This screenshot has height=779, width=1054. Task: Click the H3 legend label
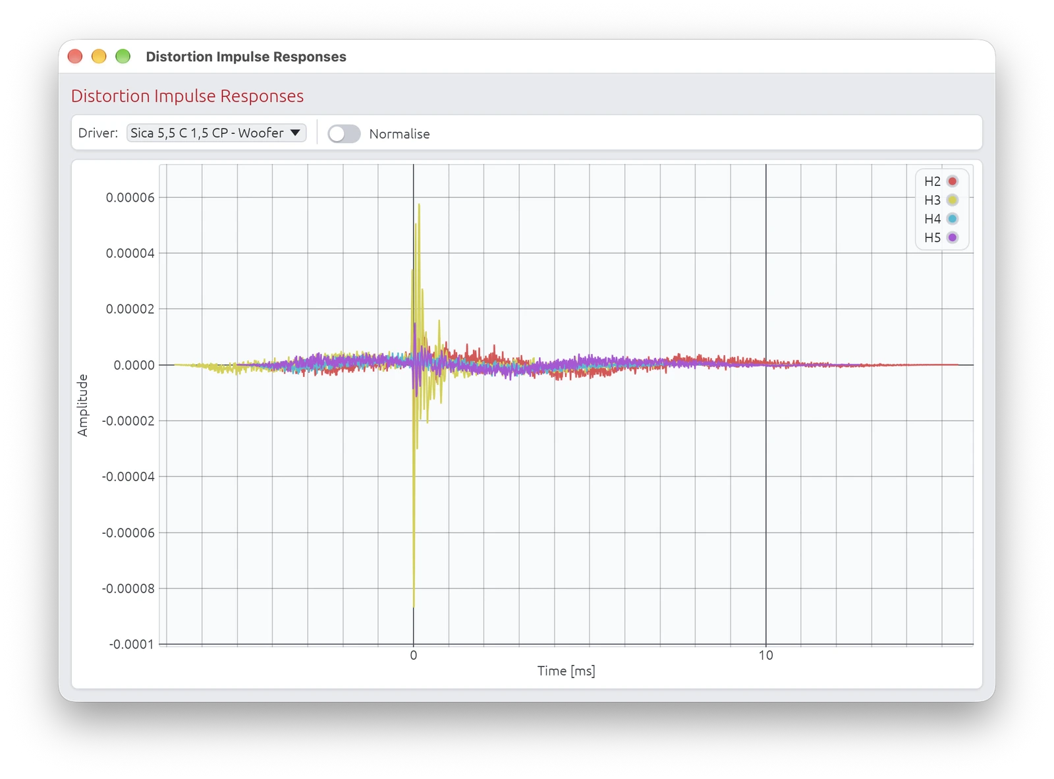(932, 200)
